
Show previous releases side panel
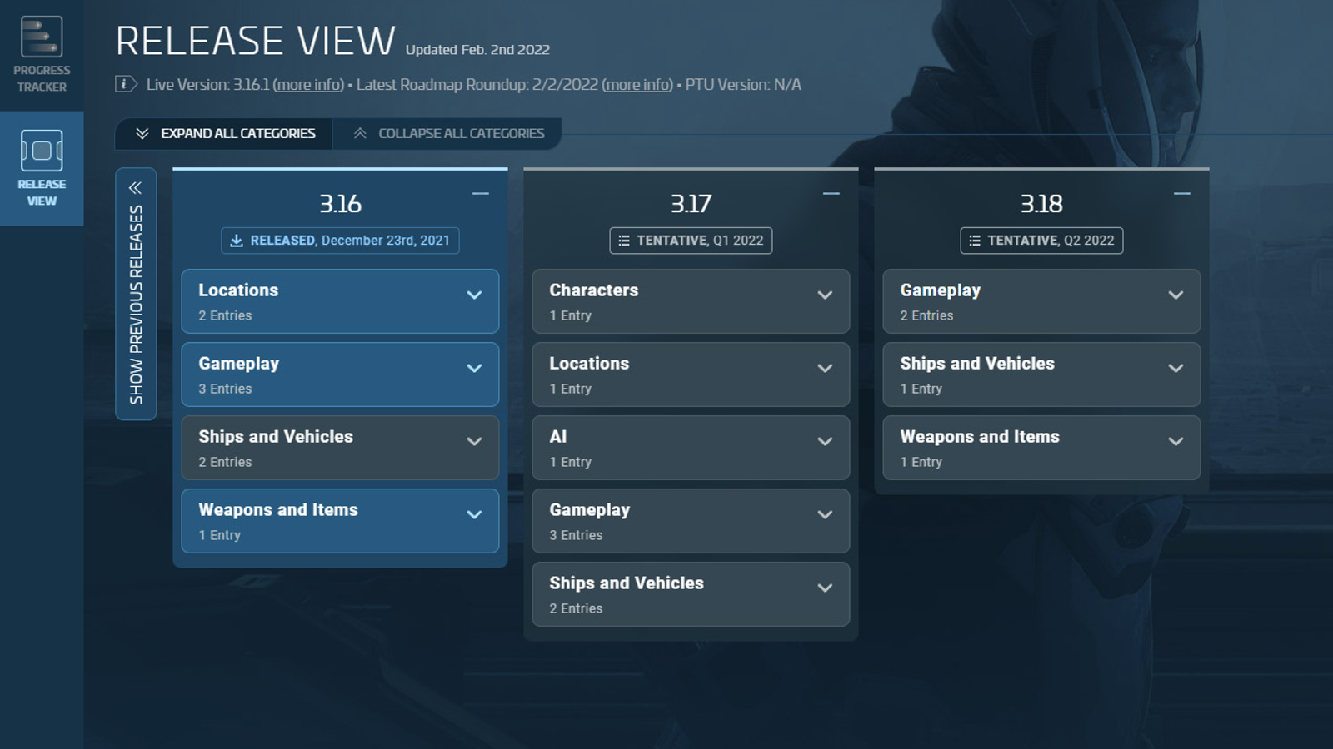point(136,294)
